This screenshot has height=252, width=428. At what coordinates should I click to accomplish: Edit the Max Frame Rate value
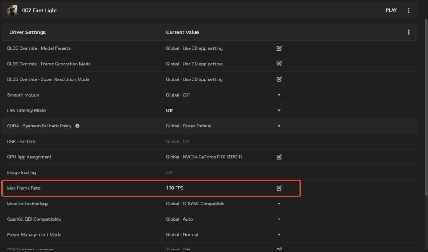click(x=279, y=188)
